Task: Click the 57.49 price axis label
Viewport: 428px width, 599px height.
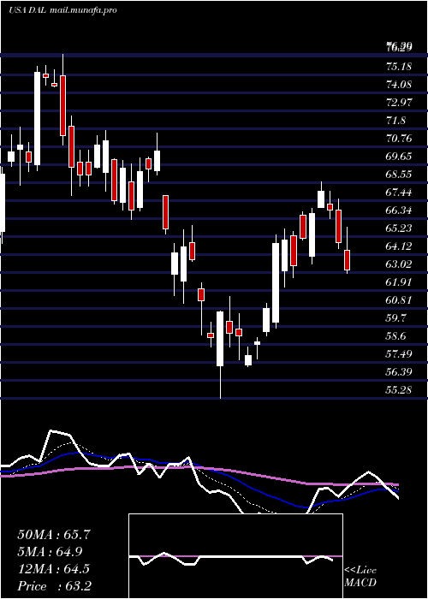Action: click(399, 353)
